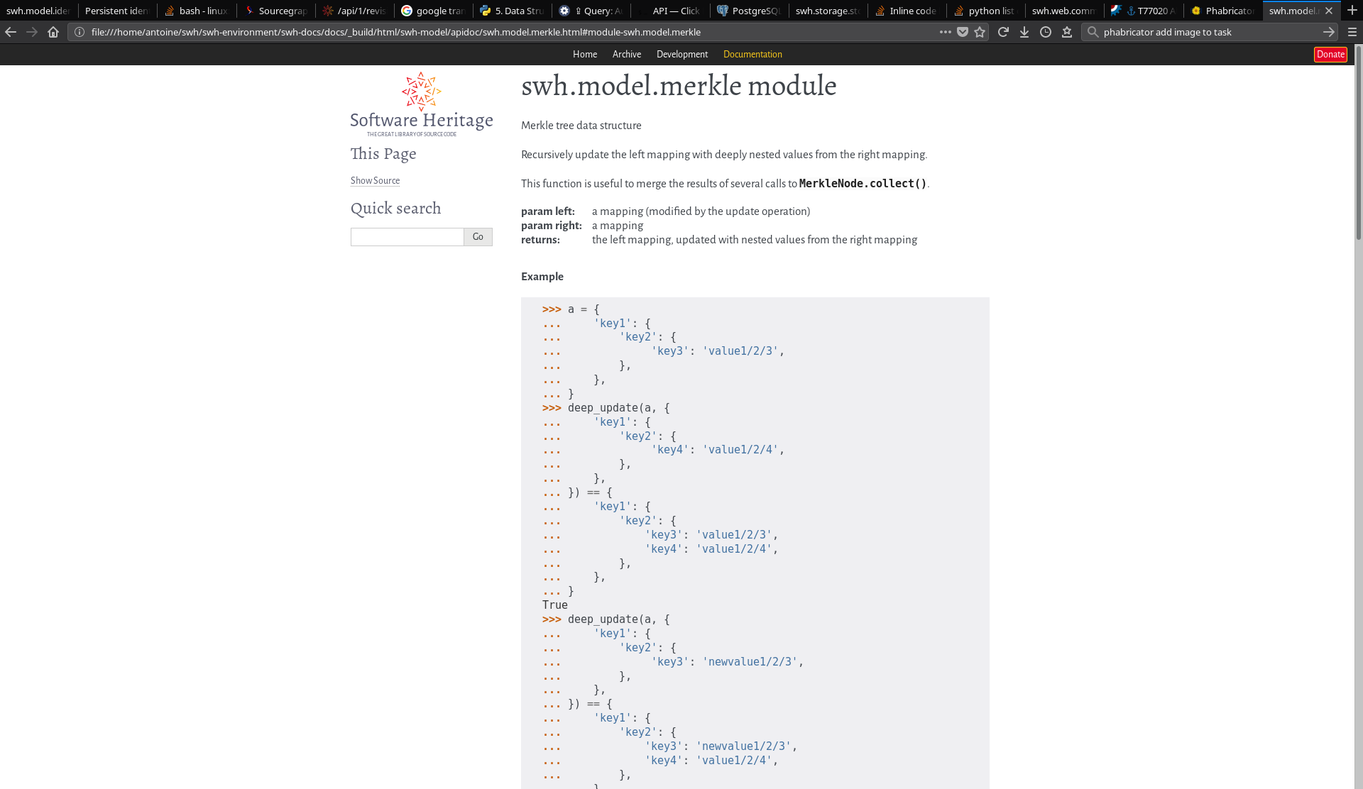Open the Development navigation link

point(682,55)
